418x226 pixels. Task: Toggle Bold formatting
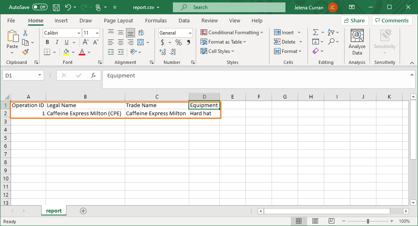pos(47,42)
